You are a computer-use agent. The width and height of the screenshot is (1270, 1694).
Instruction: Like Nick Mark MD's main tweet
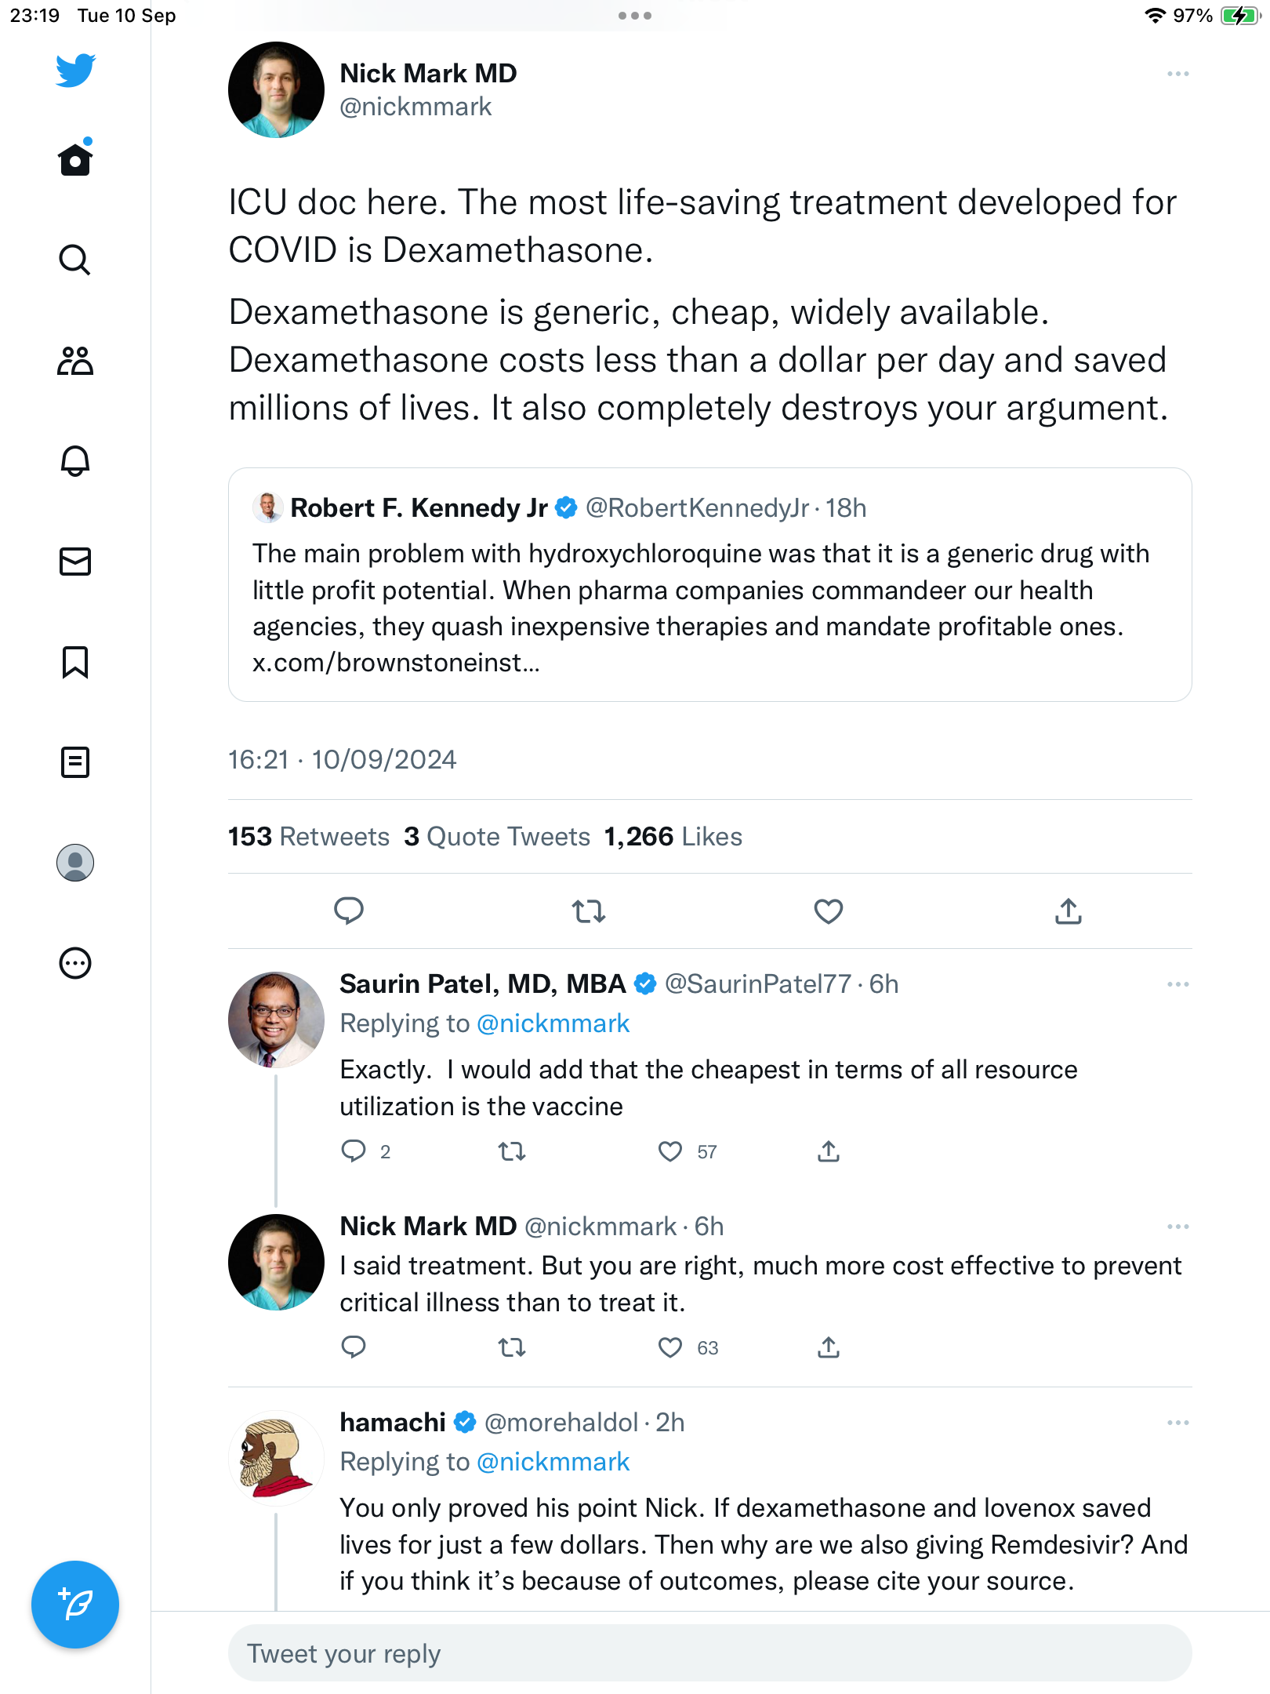pos(828,911)
